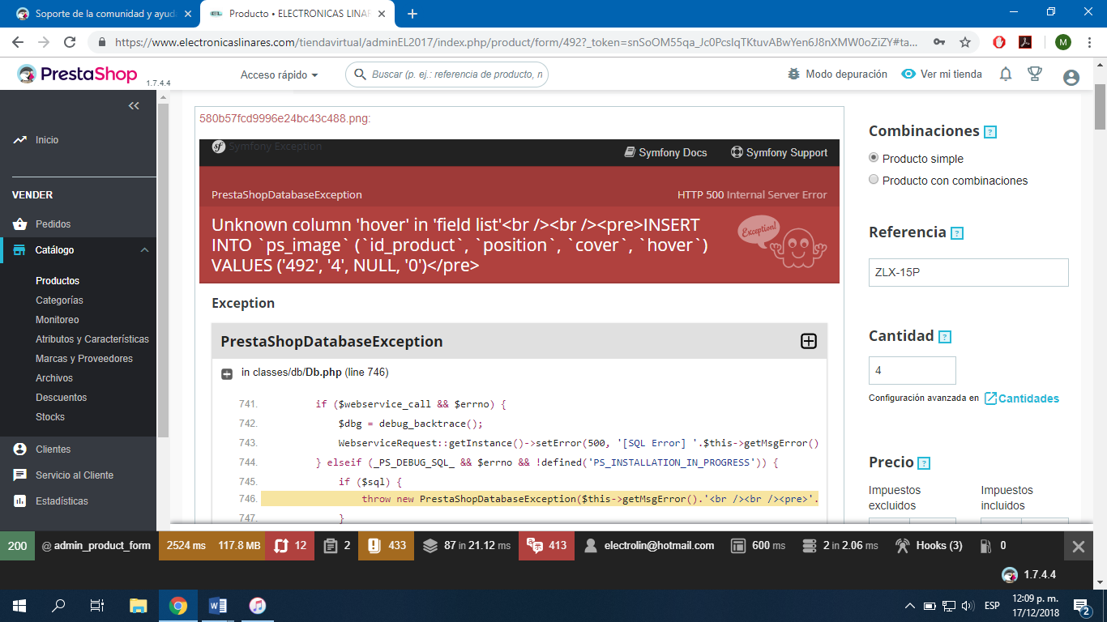Open the admin_product_form route panel

96,546
